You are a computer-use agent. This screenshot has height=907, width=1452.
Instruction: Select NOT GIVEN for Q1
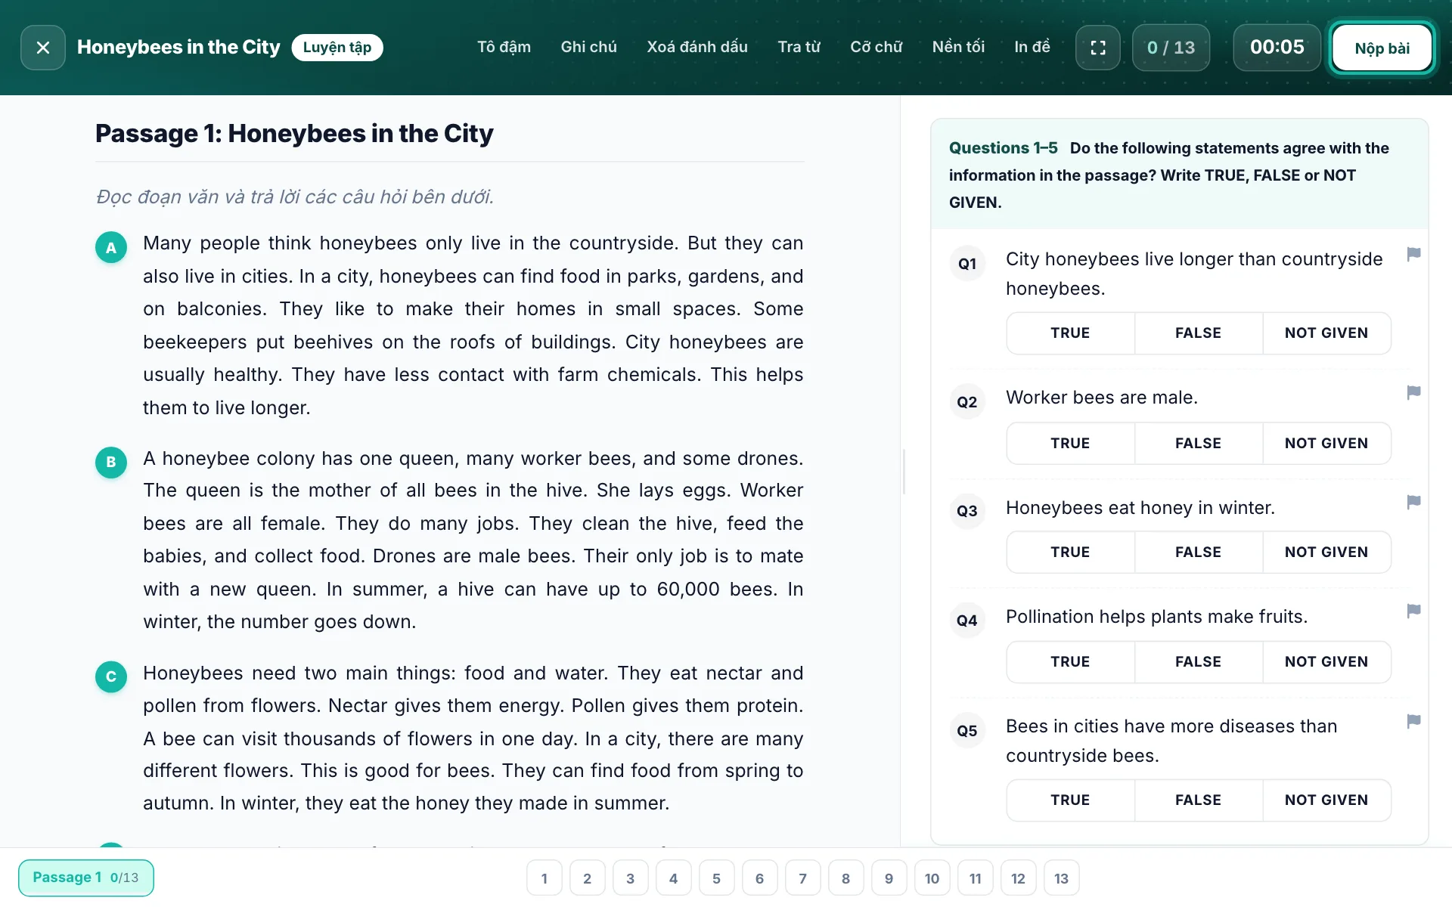click(1326, 333)
